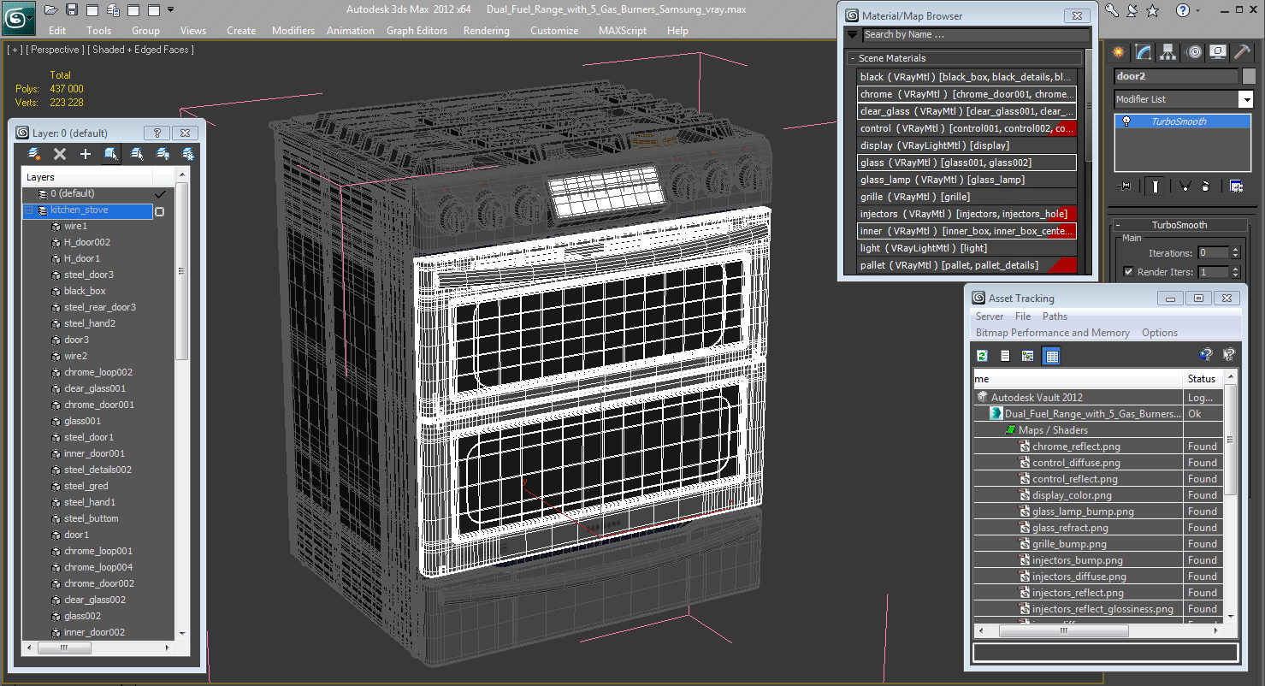Toggle TurboSmooth modifier lightbulb on/off
Viewport: 1265px width, 686px height.
click(x=1127, y=121)
